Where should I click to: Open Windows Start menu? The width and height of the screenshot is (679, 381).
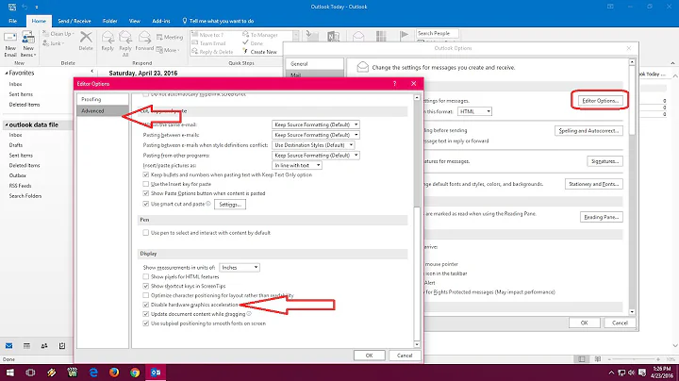[x=10, y=373]
